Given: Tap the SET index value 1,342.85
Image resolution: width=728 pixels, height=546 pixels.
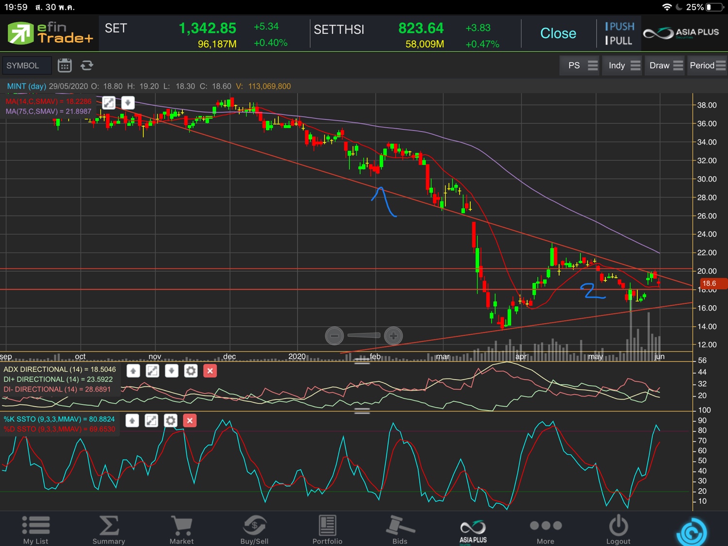Looking at the screenshot, I should (x=207, y=28).
